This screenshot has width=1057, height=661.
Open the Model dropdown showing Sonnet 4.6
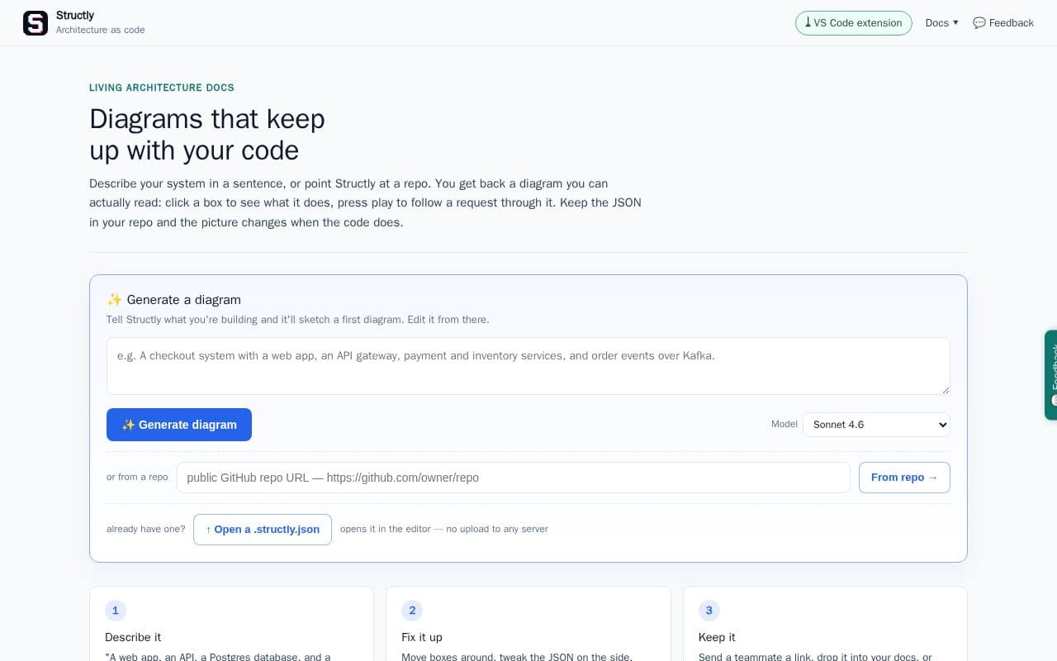(x=876, y=425)
